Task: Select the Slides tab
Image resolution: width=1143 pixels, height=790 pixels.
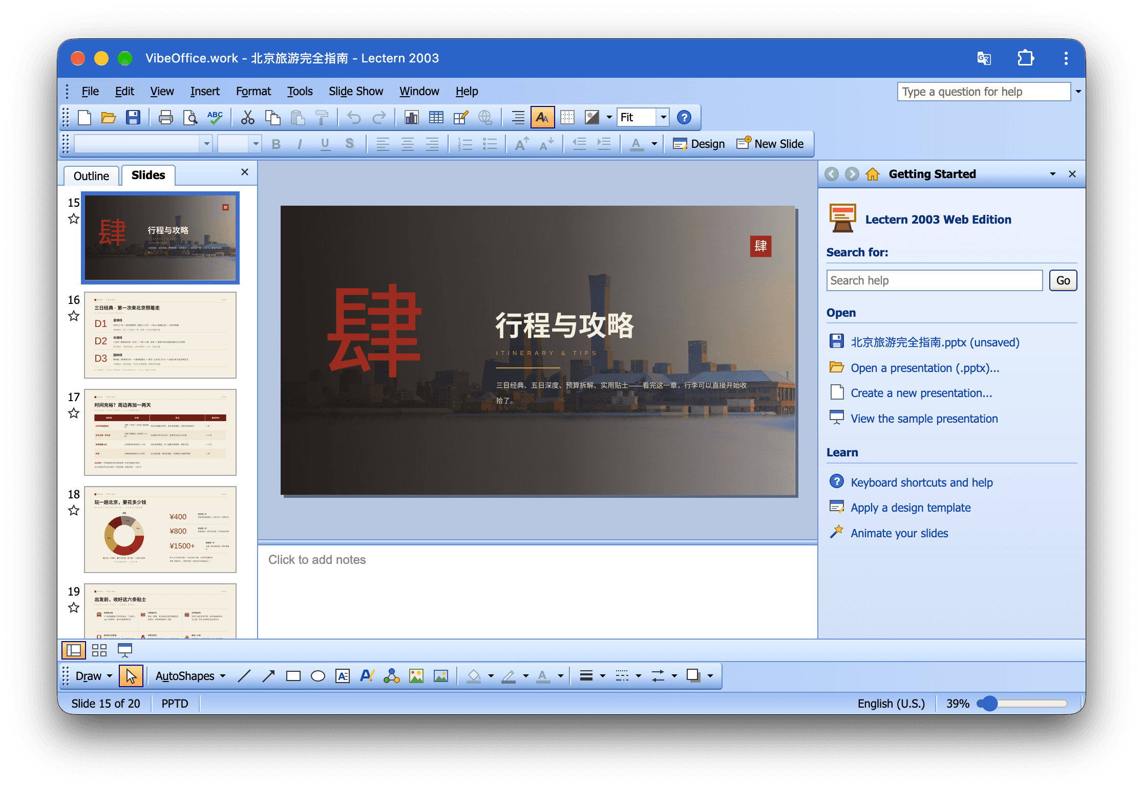Action: click(148, 175)
